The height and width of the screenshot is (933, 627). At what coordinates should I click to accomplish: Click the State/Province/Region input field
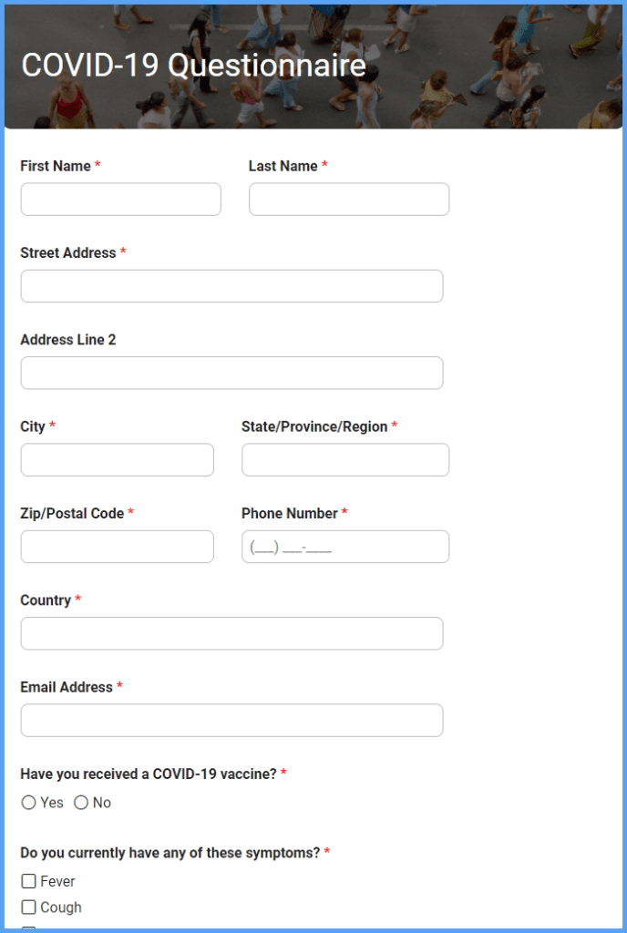[x=344, y=459]
